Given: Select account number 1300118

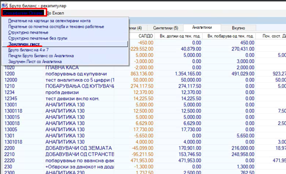Looking at the screenshot, I should [x=13, y=111].
